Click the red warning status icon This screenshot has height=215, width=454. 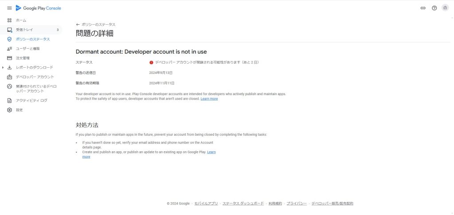coord(151,62)
